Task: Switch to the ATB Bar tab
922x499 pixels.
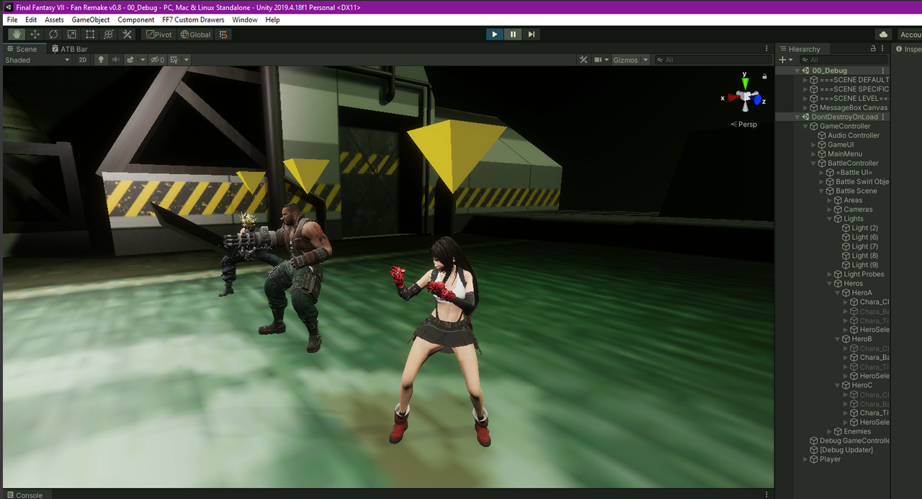Action: point(68,49)
